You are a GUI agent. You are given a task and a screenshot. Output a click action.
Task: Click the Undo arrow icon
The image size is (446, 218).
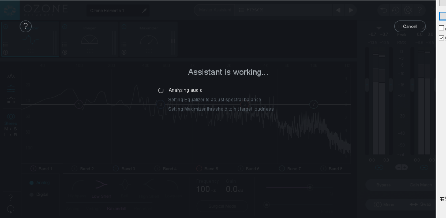click(x=383, y=10)
